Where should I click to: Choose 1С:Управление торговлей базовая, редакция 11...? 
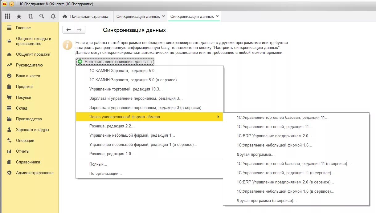[x=296, y=117]
